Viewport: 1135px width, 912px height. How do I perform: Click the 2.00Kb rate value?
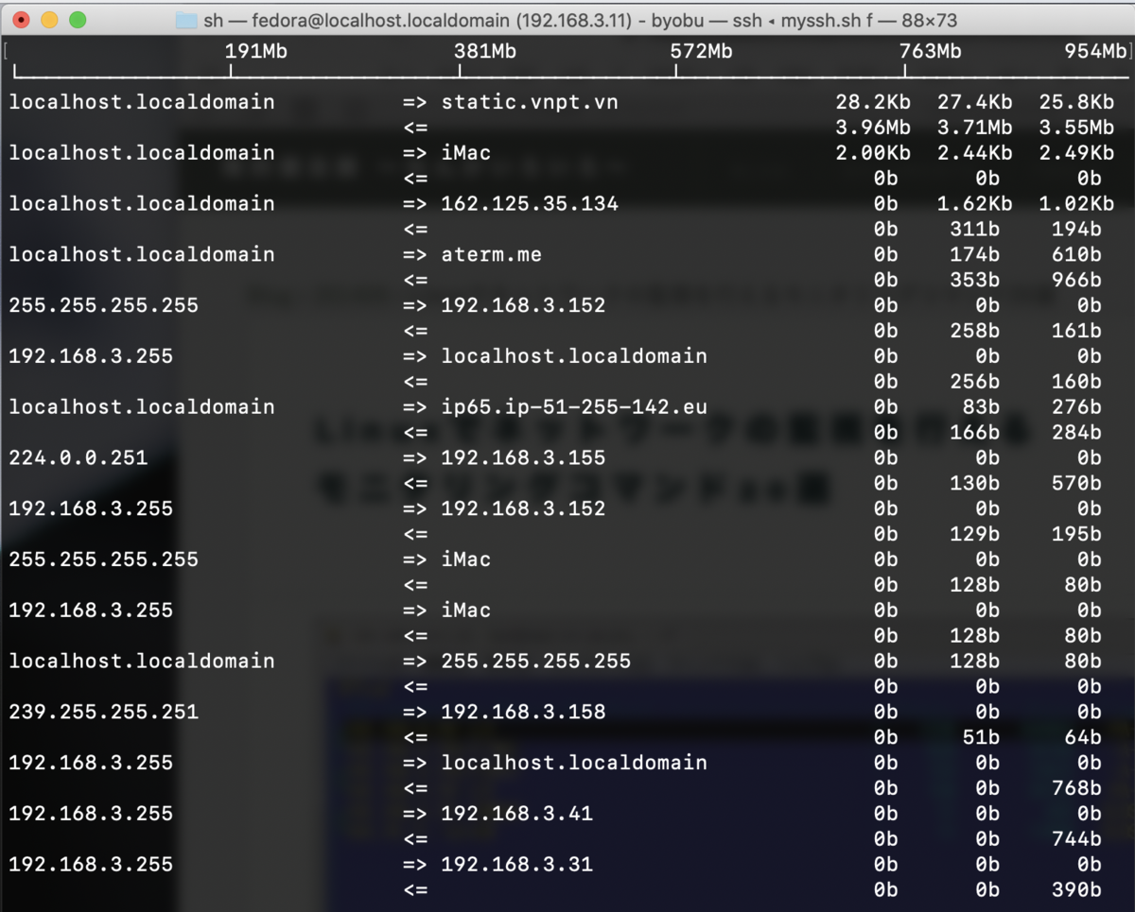point(872,153)
